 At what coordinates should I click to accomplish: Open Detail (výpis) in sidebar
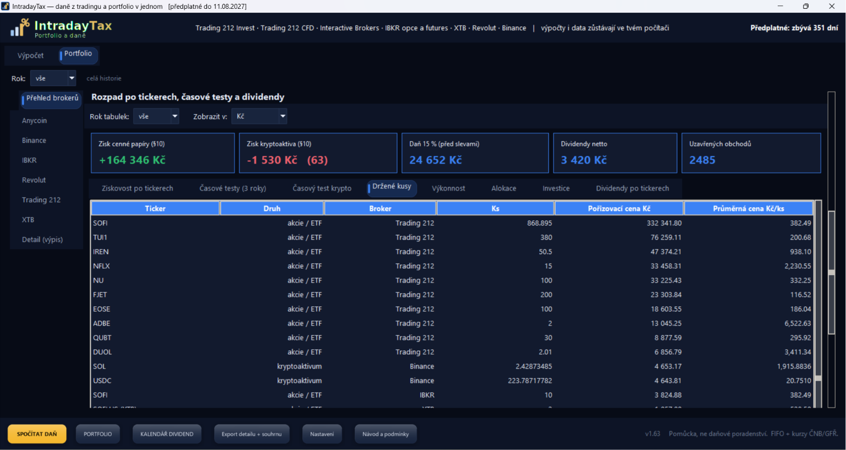coord(42,240)
